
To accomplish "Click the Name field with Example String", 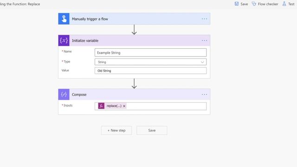I will 150,52.
